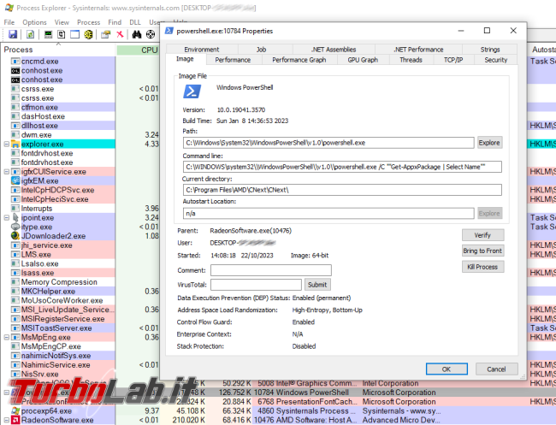The width and height of the screenshot is (556, 425).
Task: Click the JDownloader2.exe globe icon
Action: (15, 236)
